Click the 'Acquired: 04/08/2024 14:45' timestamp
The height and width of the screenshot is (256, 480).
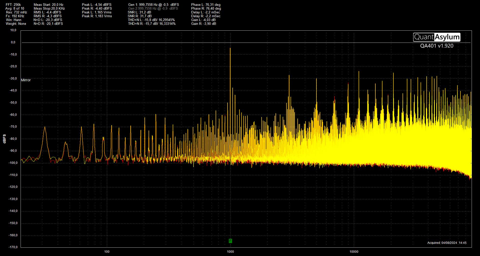(447, 243)
